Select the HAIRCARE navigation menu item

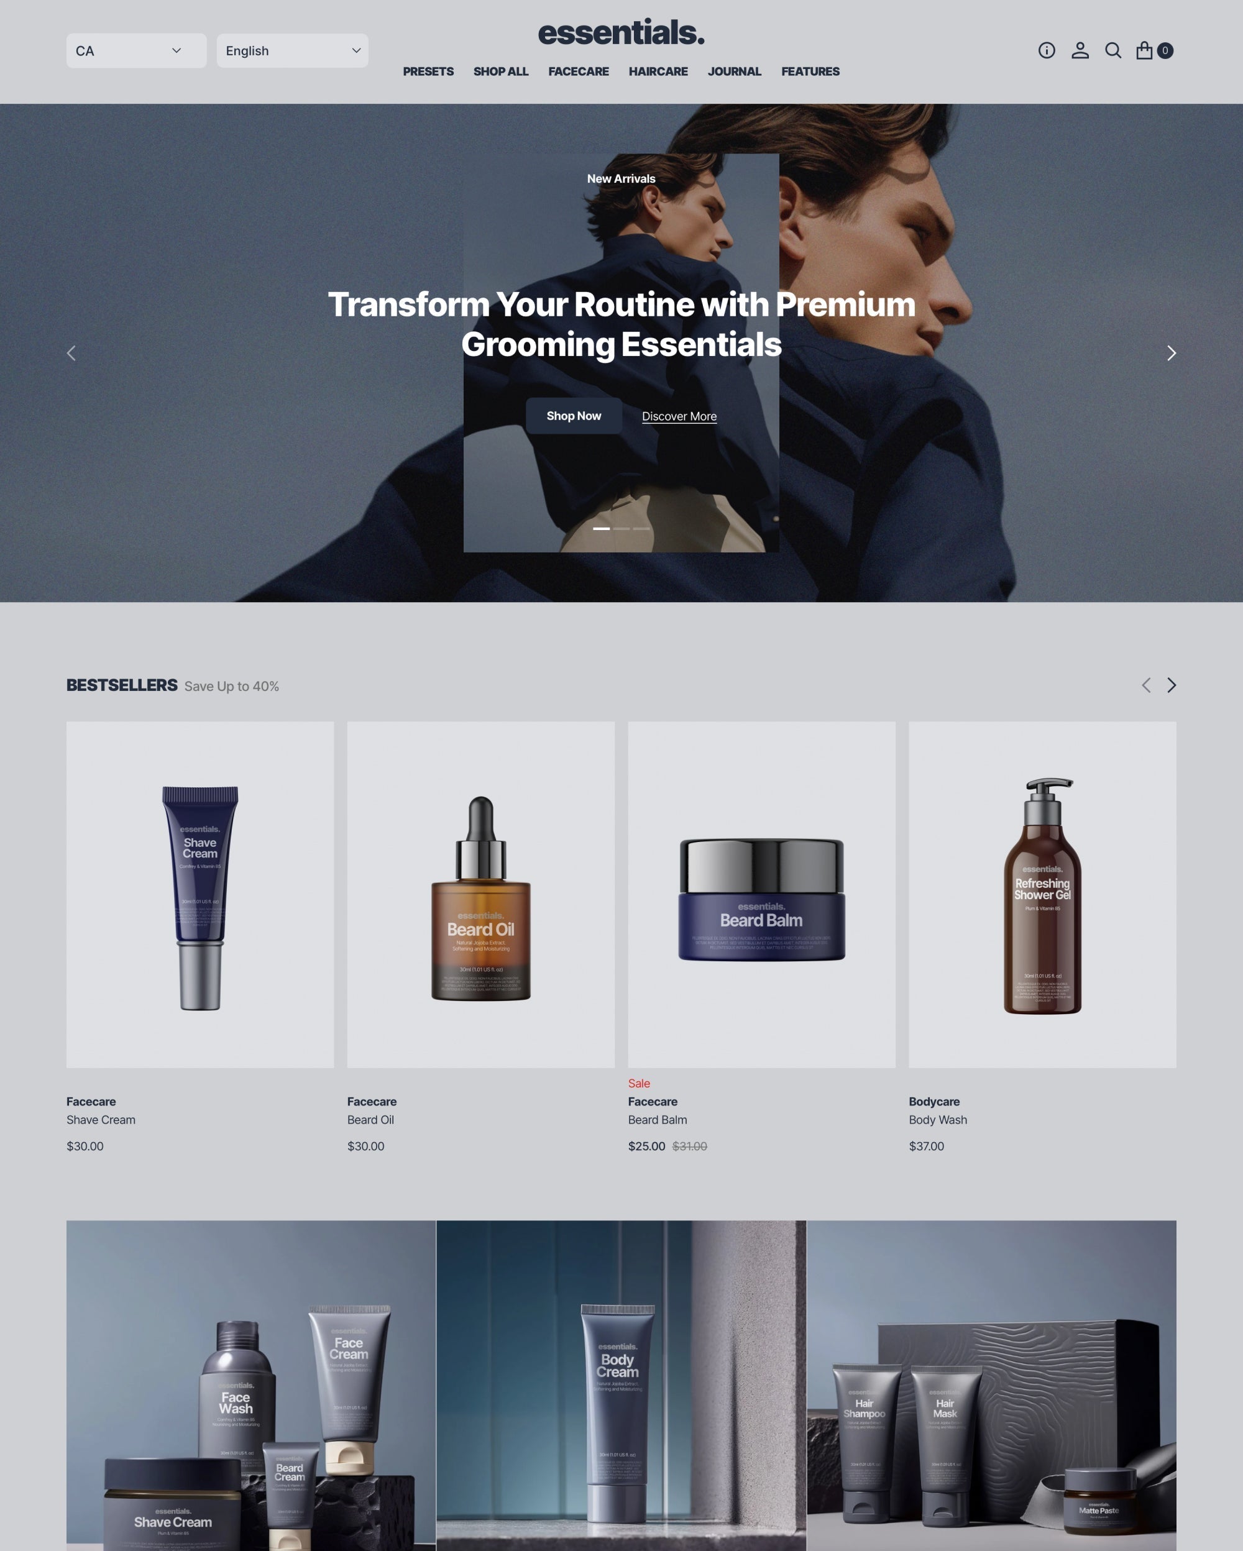pos(658,71)
